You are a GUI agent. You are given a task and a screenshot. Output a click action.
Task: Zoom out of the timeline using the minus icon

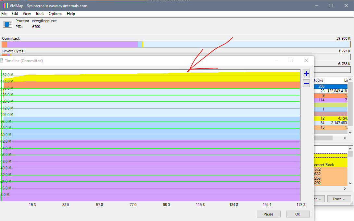click(306, 83)
